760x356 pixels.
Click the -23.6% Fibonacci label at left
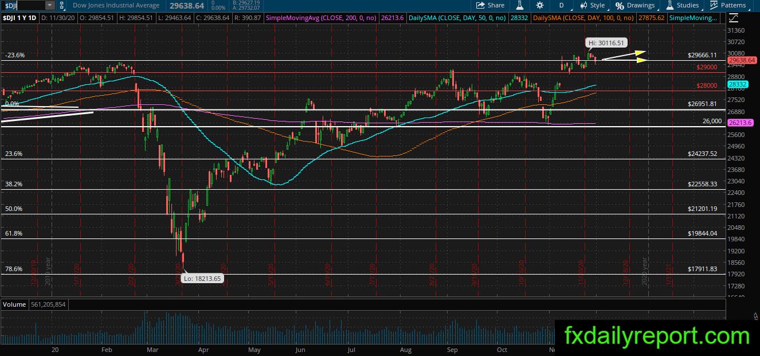pos(15,55)
